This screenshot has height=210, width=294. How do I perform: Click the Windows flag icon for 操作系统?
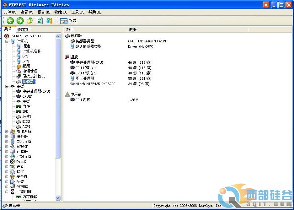click(x=13, y=132)
